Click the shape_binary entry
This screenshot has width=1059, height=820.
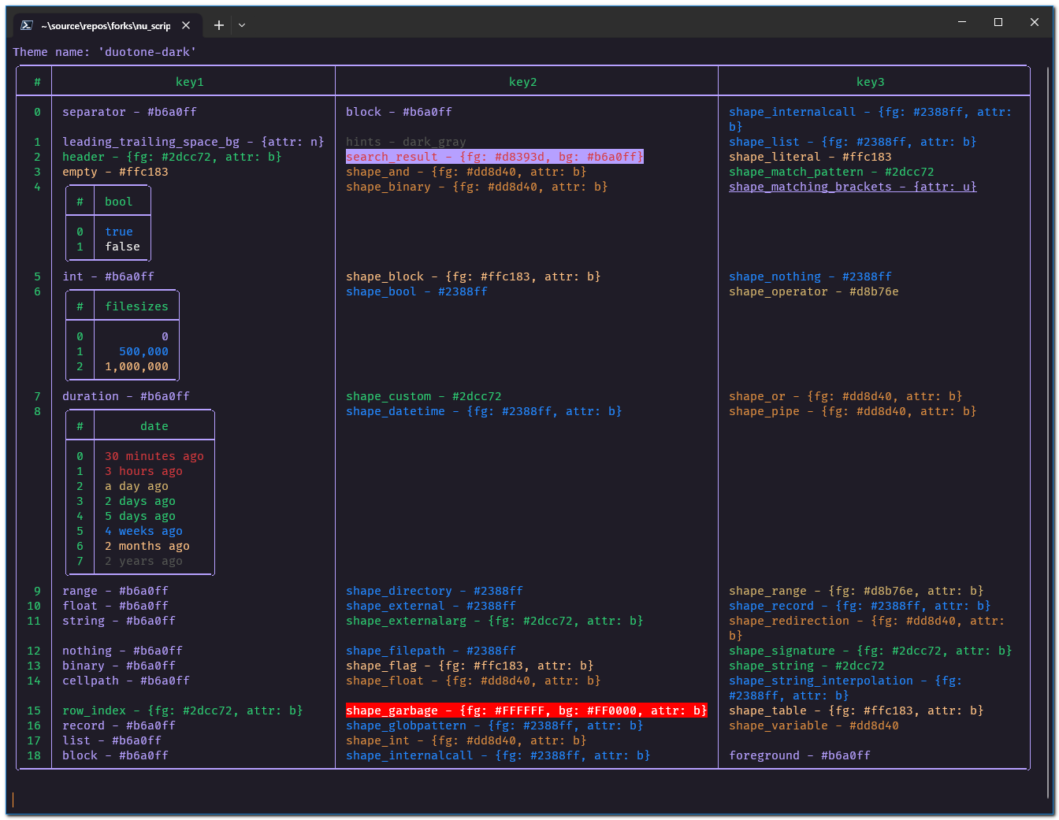click(477, 187)
